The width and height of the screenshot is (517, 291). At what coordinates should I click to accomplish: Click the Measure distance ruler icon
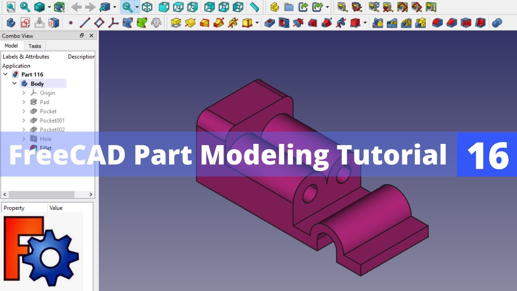coord(254,7)
